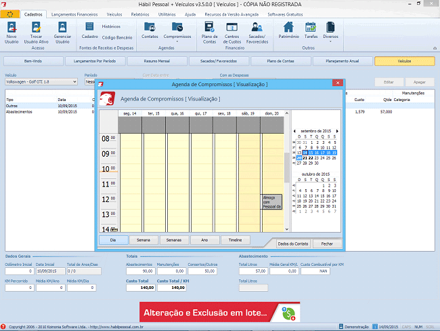The height and width of the screenshot is (331, 440).
Task: Select the Utilitários tab
Action: coord(167,14)
